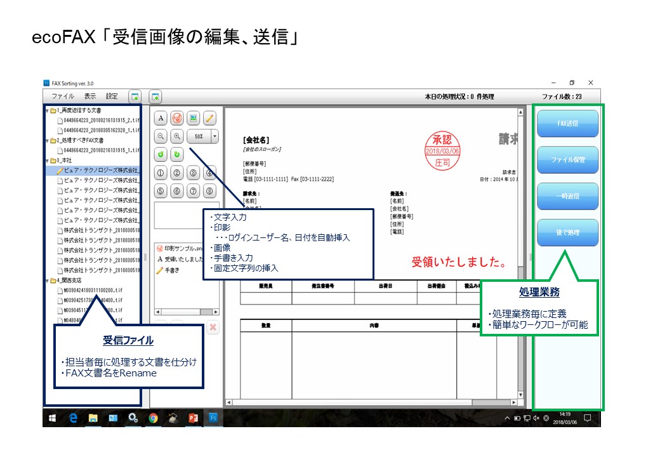Select the highlighted ピュア・テクノロジーズ file with pencil icon
Screen dimensions: 660x457
click(x=97, y=171)
